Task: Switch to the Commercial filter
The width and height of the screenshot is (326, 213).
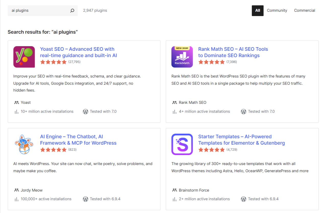Action: pos(305,10)
